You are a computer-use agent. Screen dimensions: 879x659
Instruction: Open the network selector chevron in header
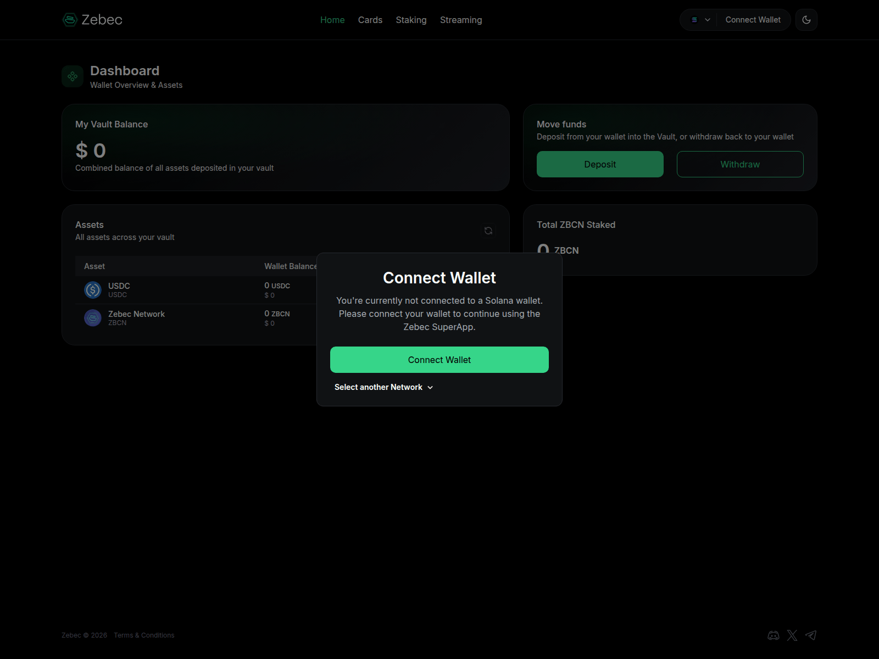(x=708, y=19)
